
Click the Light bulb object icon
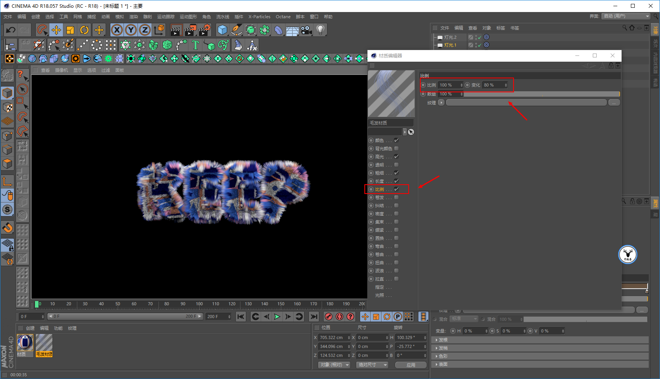click(320, 30)
